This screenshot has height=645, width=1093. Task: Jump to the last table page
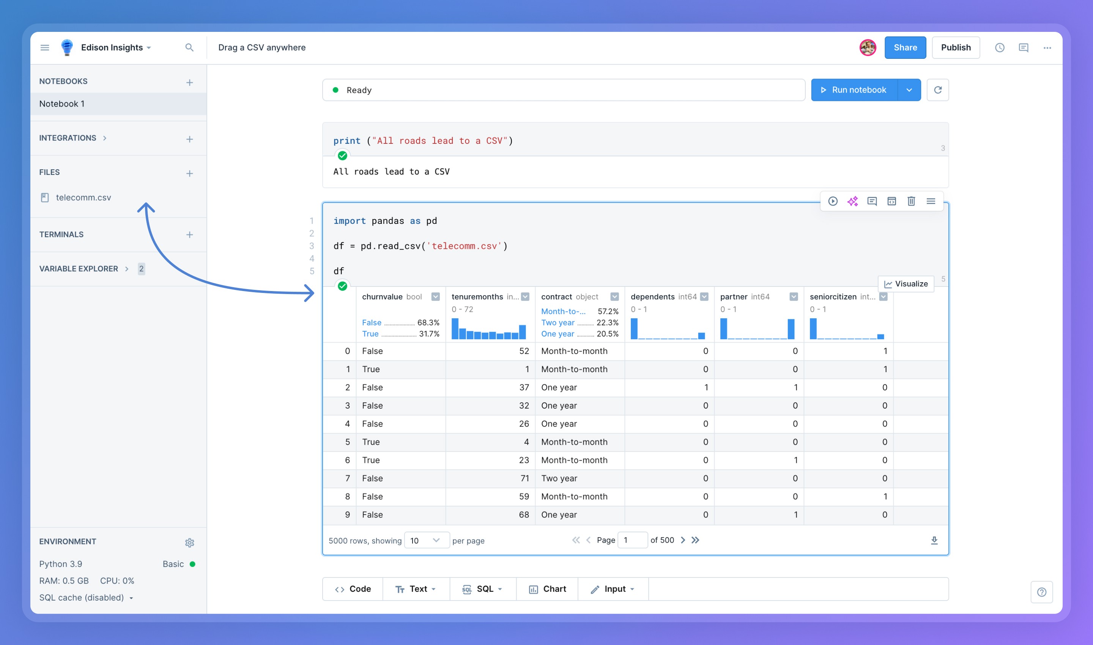point(695,540)
